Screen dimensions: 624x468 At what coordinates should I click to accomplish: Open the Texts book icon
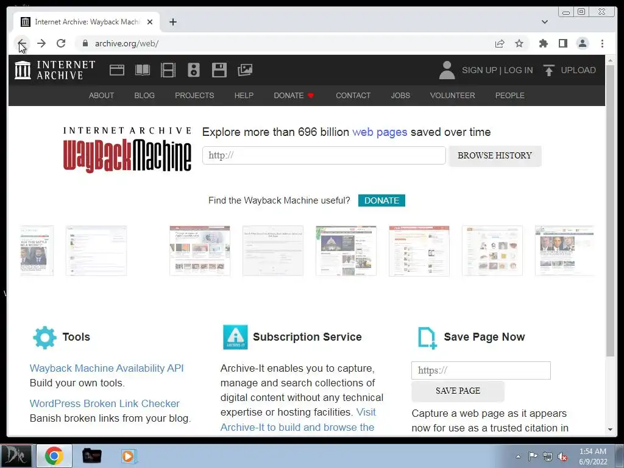pos(143,70)
